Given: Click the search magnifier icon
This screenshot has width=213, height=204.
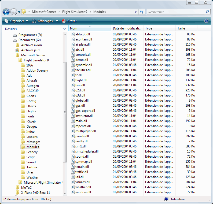Looking at the screenshot, I should tap(207, 12).
